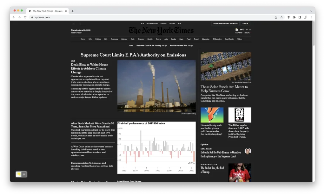Open the Politics section
Image resolution: width=325 pixels, height=195 pixels.
98,39
